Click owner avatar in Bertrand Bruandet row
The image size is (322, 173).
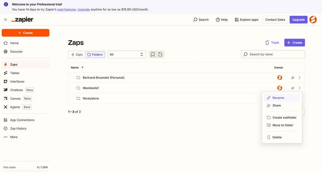[x=279, y=78]
